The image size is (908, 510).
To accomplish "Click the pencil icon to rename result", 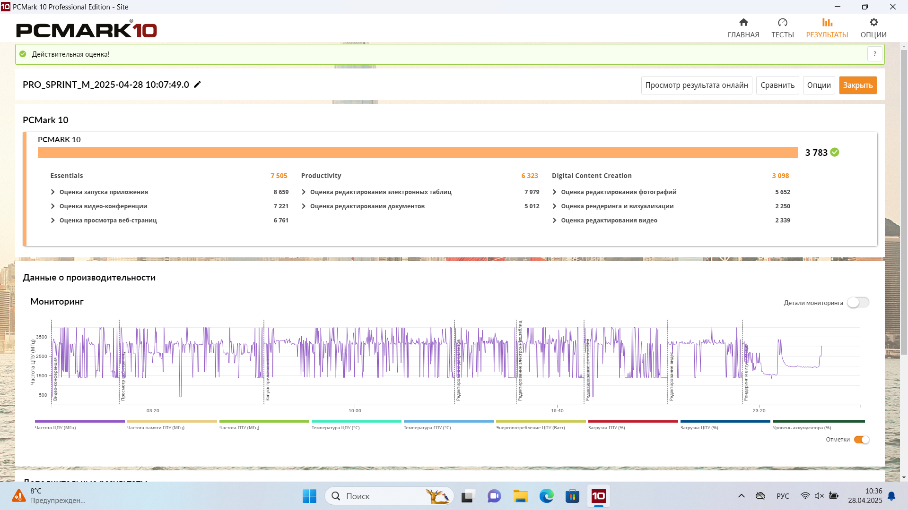I will click(198, 85).
